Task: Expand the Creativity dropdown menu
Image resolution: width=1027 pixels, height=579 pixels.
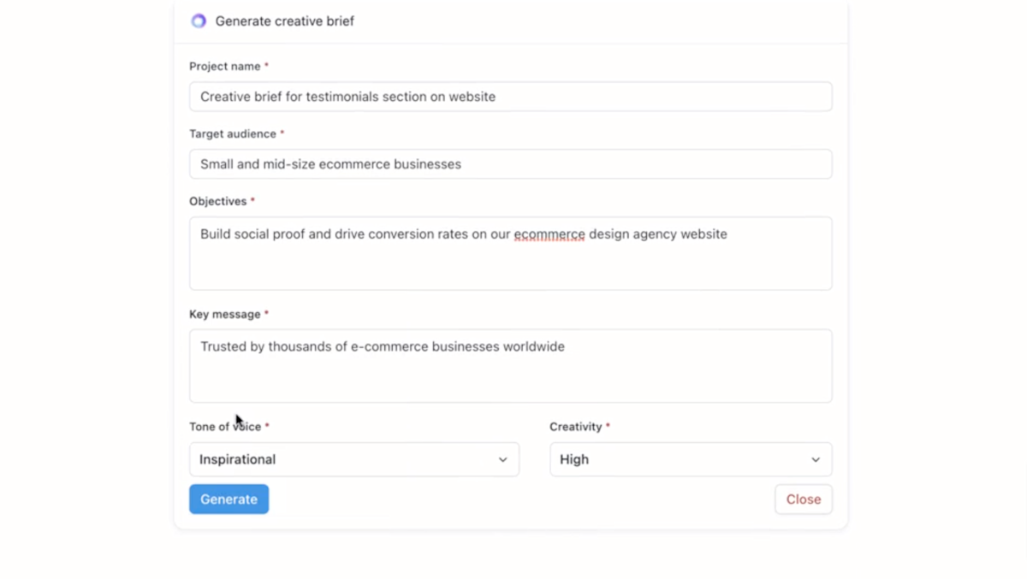Action: 690,459
